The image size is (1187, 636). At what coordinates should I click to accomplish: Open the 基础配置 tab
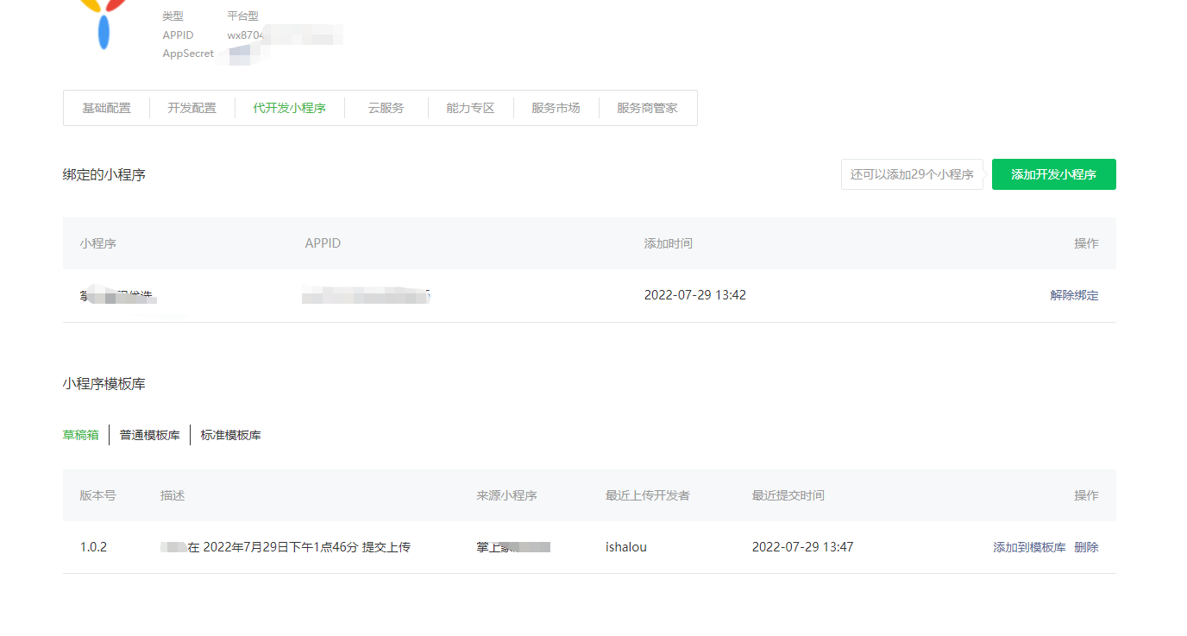[x=107, y=108]
